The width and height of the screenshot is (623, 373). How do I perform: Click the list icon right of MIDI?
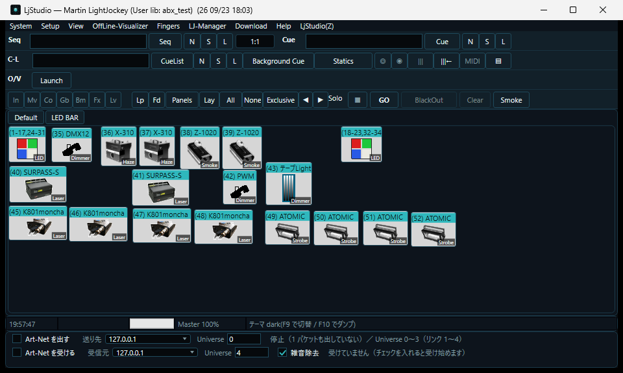(498, 61)
